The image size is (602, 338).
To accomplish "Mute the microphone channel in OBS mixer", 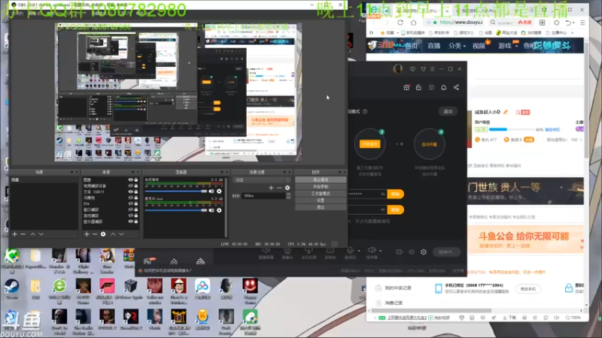I will [x=211, y=210].
